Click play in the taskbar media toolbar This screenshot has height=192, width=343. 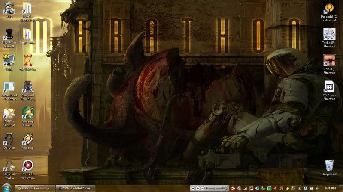point(197,188)
